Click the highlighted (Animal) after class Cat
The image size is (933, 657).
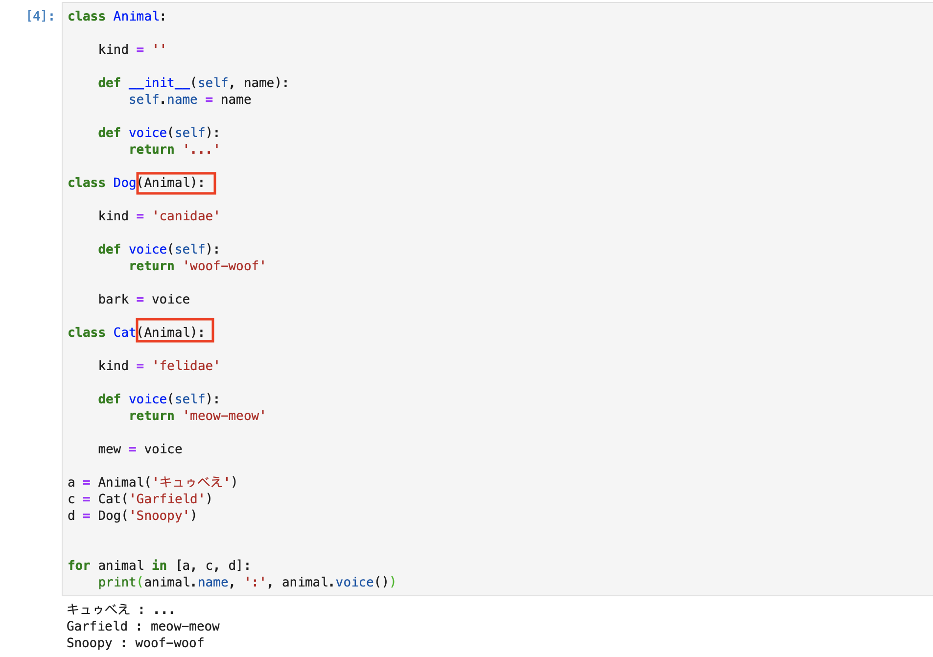coord(174,331)
